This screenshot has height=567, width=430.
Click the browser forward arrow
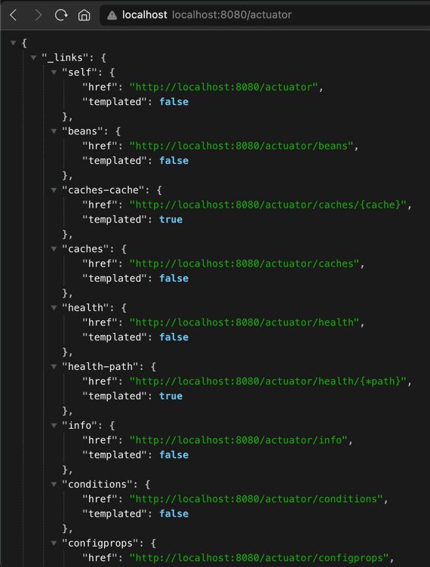pyautogui.click(x=38, y=15)
